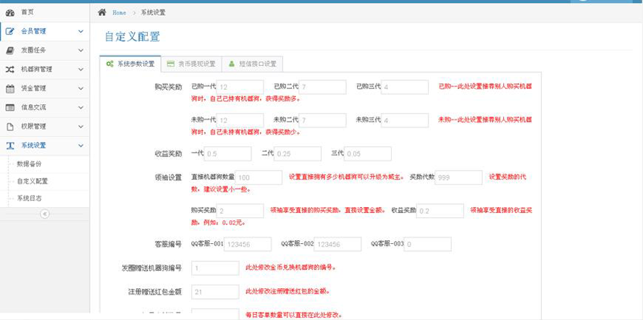Click the 未购一代 input field
The image size is (643, 320).
[x=240, y=120]
